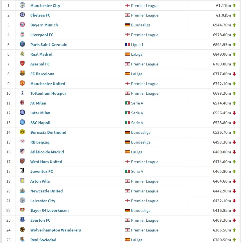Click the Wolverhampton Wanderers crest icon

[x=22, y=230]
